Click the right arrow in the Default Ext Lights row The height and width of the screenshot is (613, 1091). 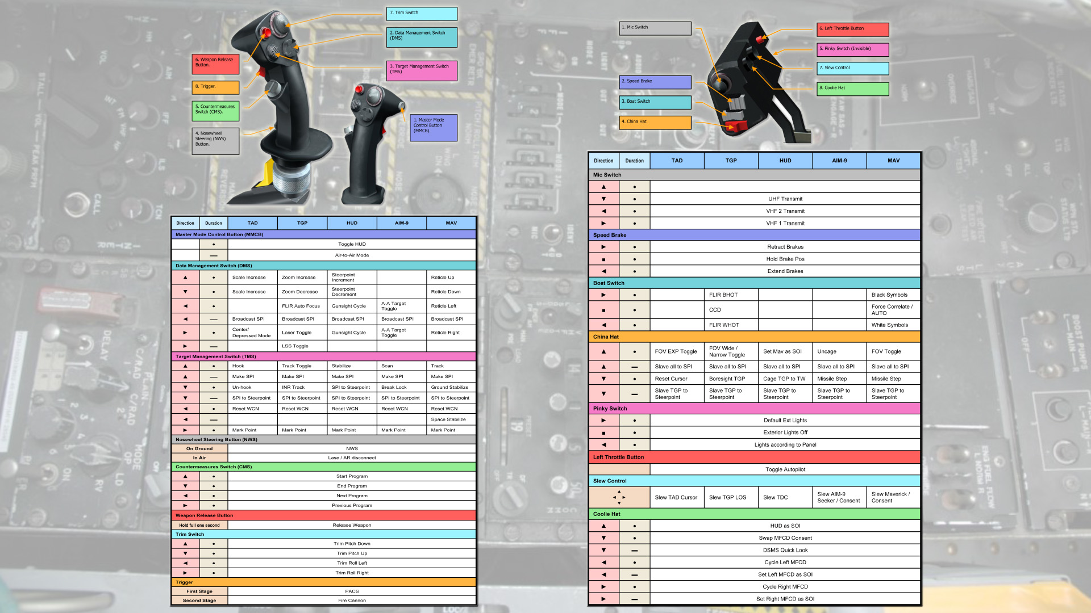point(603,421)
